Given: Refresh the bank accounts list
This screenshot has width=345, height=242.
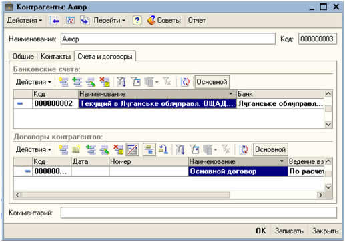Looking at the screenshot, I should coord(185,82).
